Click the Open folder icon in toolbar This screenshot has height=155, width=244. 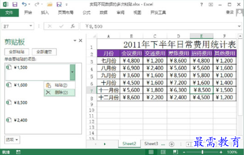pyautogui.click(x=50, y=5)
